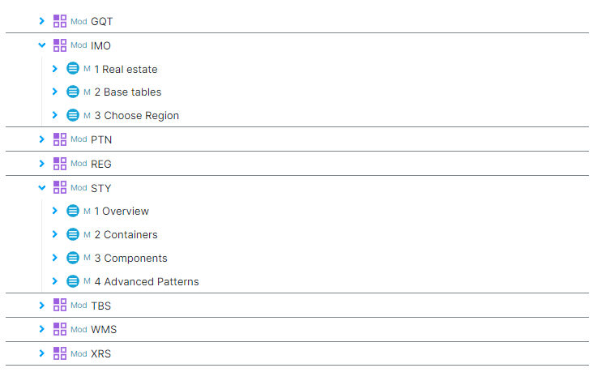Viewport: 598px width, 385px height.
Task: Click the purple module icon beside PTN
Action: coord(60,139)
